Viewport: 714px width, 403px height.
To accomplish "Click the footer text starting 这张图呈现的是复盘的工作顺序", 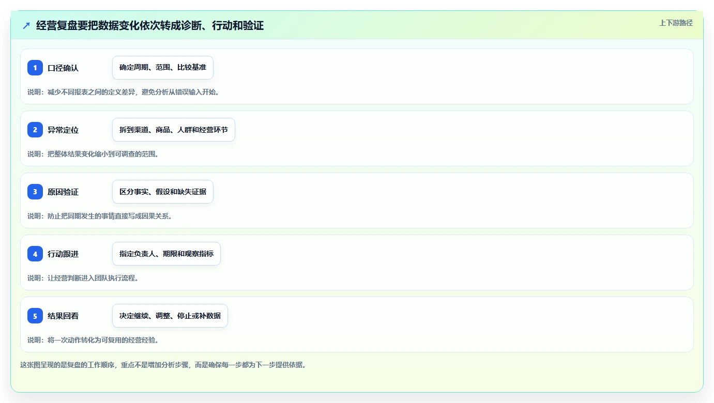I will (x=163, y=365).
